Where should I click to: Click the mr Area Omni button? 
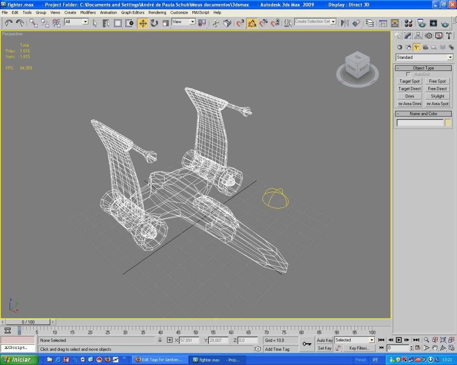pos(410,104)
